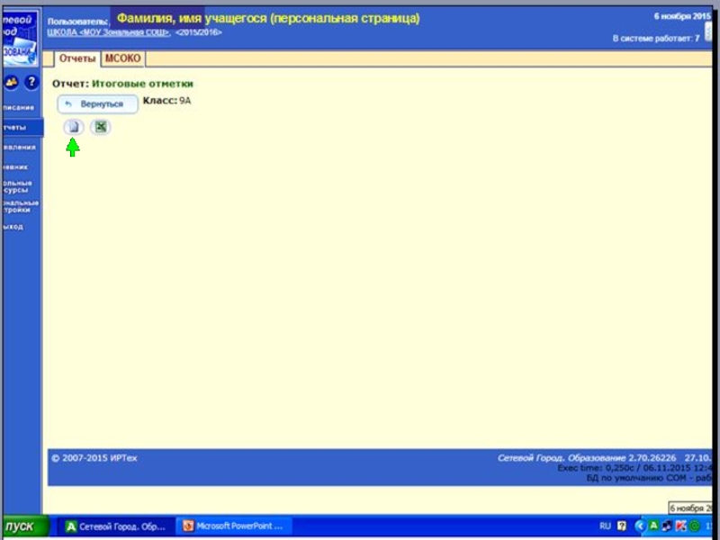Open the help question mark icon
Screen dimensions: 720x540
31,83
